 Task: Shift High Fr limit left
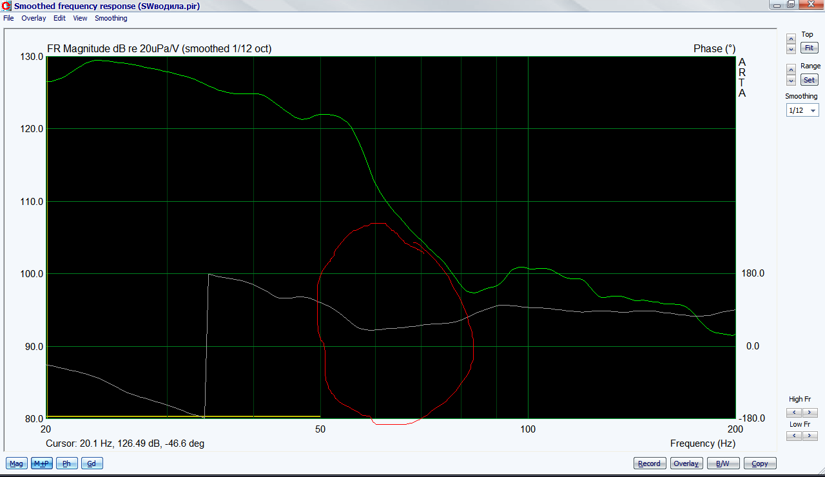point(794,413)
